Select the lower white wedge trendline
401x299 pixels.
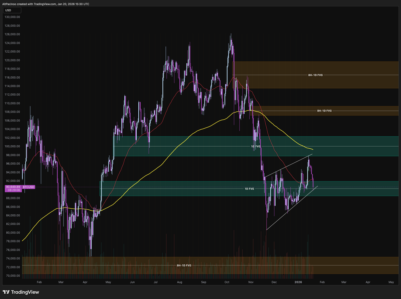(x=292, y=208)
